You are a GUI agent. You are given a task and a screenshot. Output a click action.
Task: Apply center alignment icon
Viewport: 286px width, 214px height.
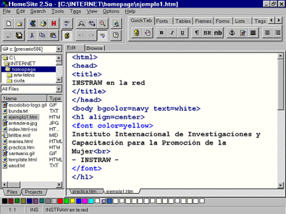pyautogui.click(x=267, y=33)
